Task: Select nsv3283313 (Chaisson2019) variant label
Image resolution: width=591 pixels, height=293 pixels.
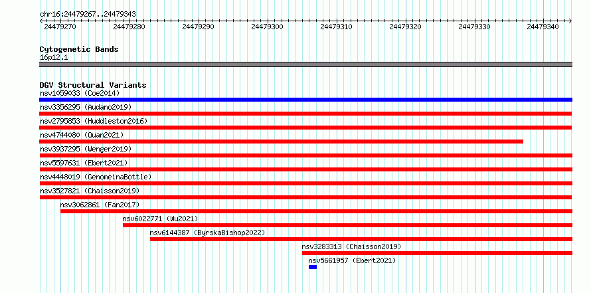Action: [351, 246]
